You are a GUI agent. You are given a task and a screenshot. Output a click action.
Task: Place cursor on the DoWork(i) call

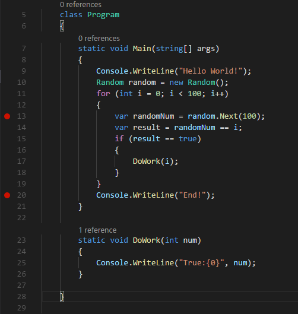[156, 161]
